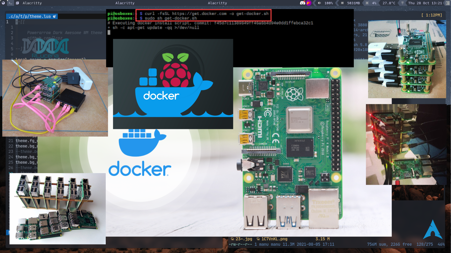
Task: Select the terminal prompt tag icon
Action: (10, 3)
